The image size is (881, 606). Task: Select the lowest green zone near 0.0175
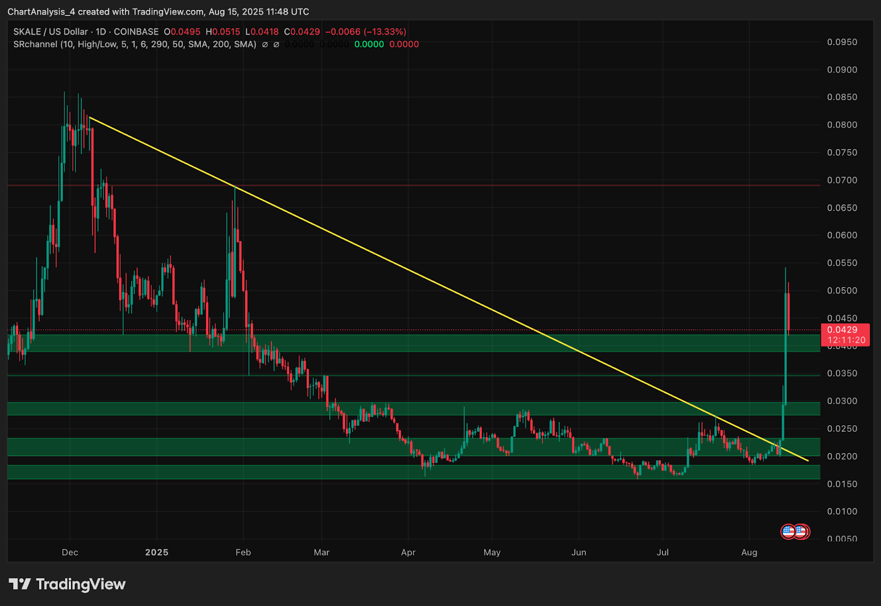(414, 472)
